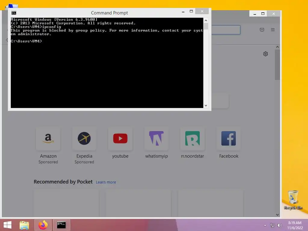The height and width of the screenshot is (231, 308).
Task: Click the 'Recommended by Pocket' heading
Action: (x=63, y=182)
